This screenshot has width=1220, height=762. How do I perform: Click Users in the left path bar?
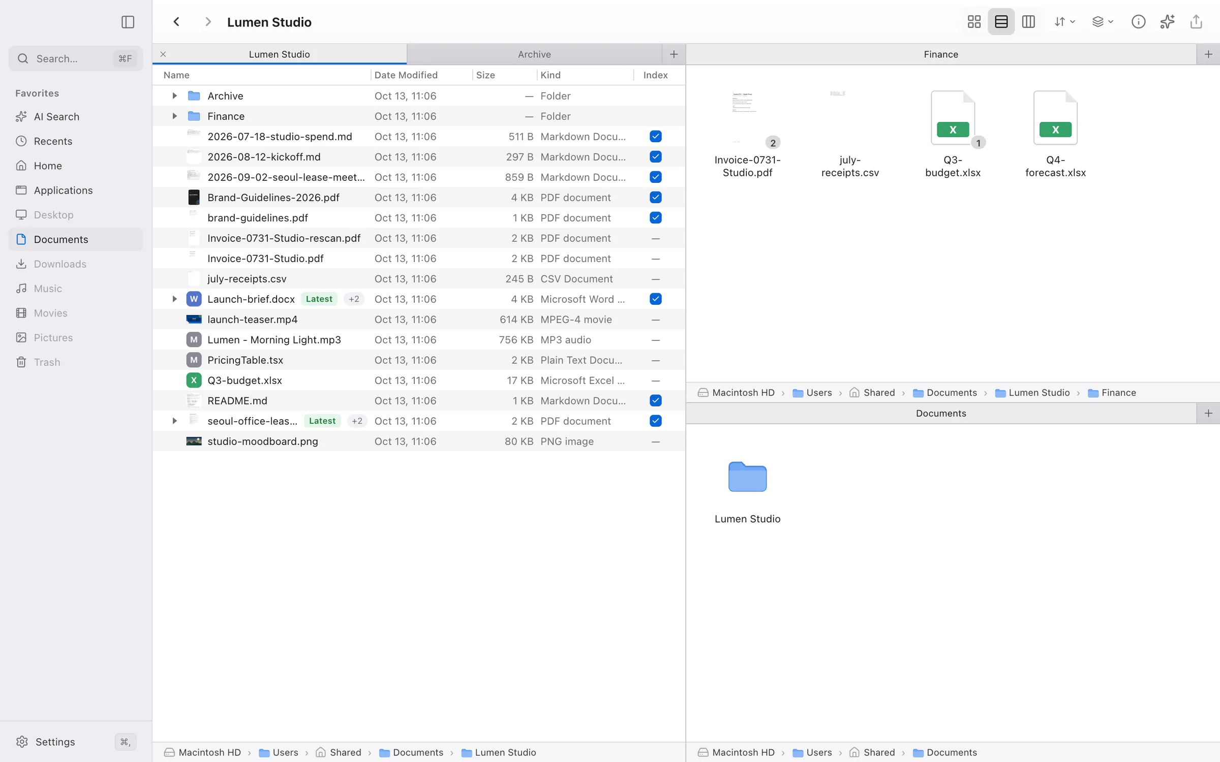click(279, 752)
